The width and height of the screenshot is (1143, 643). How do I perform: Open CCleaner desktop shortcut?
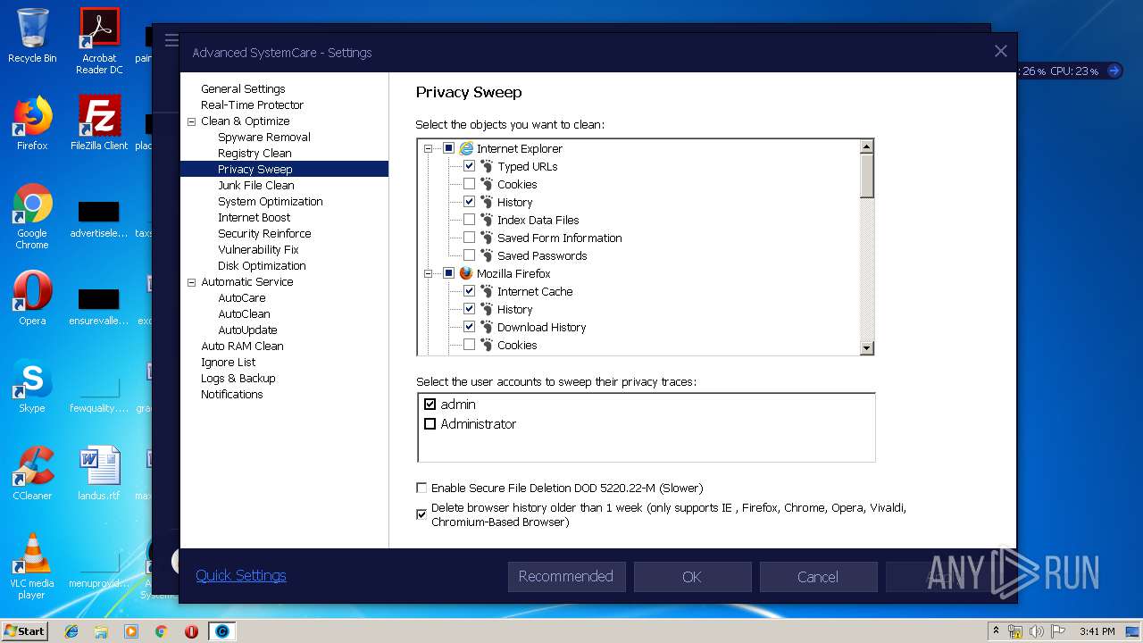coord(32,473)
